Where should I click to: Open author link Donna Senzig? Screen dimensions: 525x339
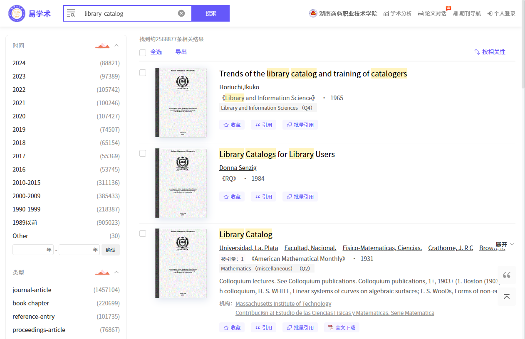[238, 168]
